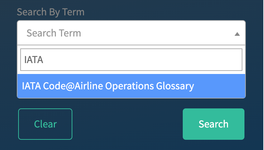Submit the term lookup with Search
Screen dimensions: 264x150
coord(213,124)
